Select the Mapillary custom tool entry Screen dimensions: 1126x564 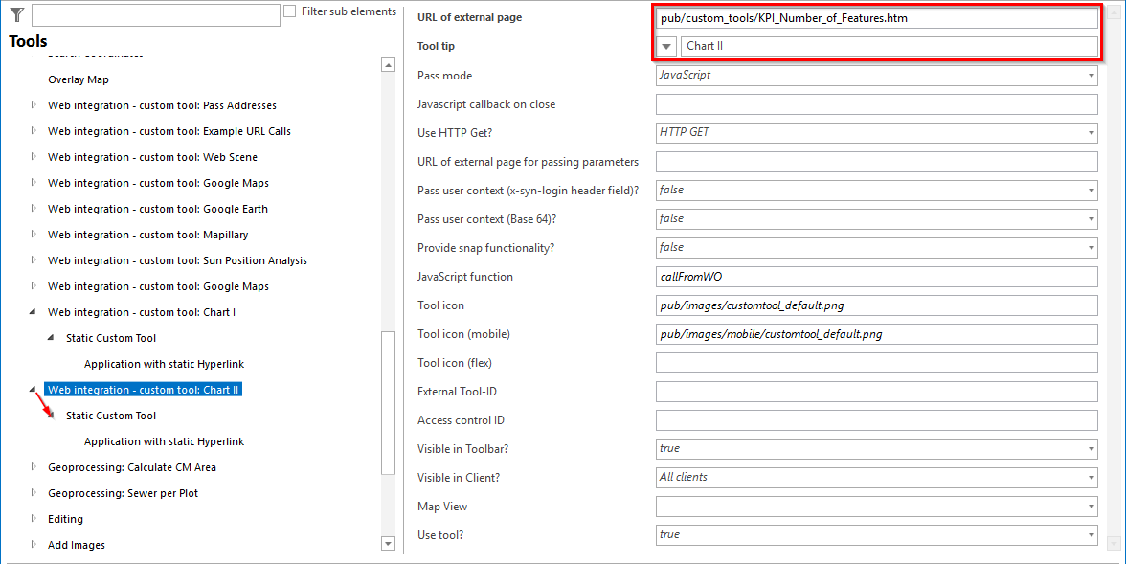click(x=147, y=234)
